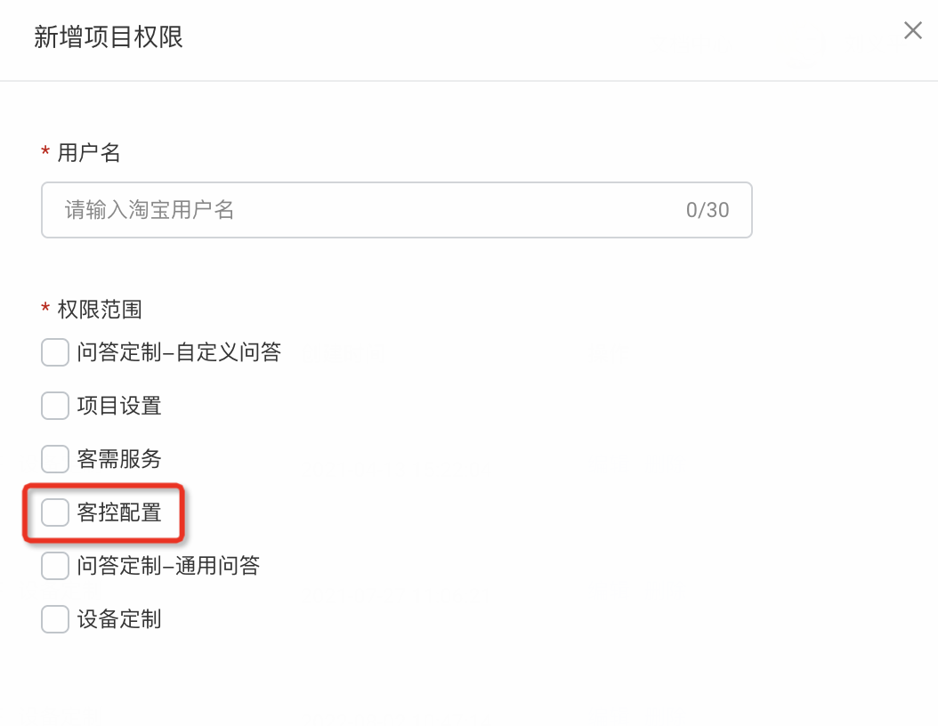
Task: Click the red asterisk beside 用户名
Action: coord(45,150)
